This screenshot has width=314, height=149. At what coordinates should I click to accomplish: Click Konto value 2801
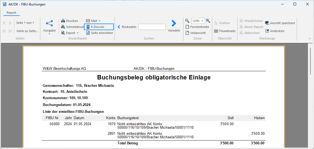[x=112, y=133]
